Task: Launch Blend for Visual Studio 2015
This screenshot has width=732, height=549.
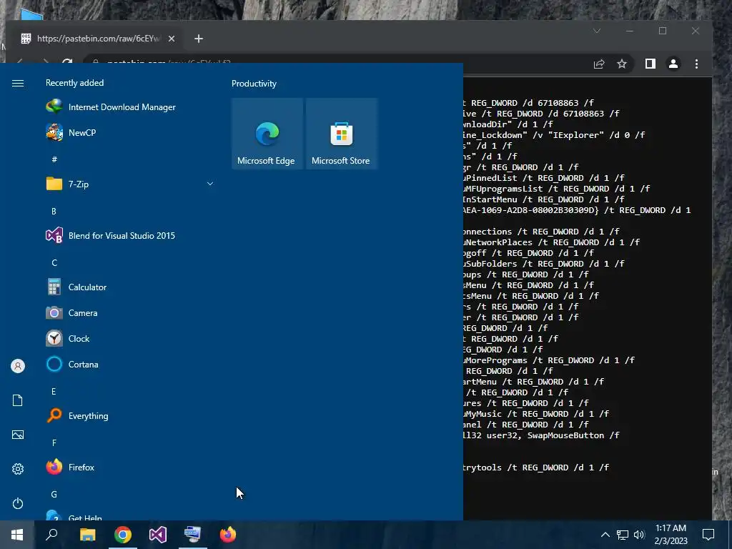Action: tap(131, 236)
